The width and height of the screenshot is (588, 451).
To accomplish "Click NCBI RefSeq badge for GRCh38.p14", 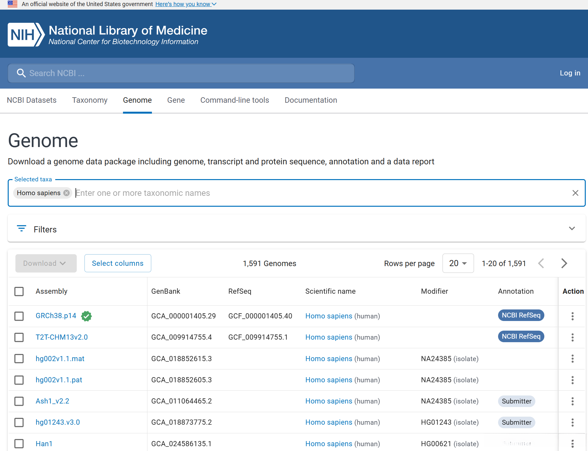I will 521,315.
